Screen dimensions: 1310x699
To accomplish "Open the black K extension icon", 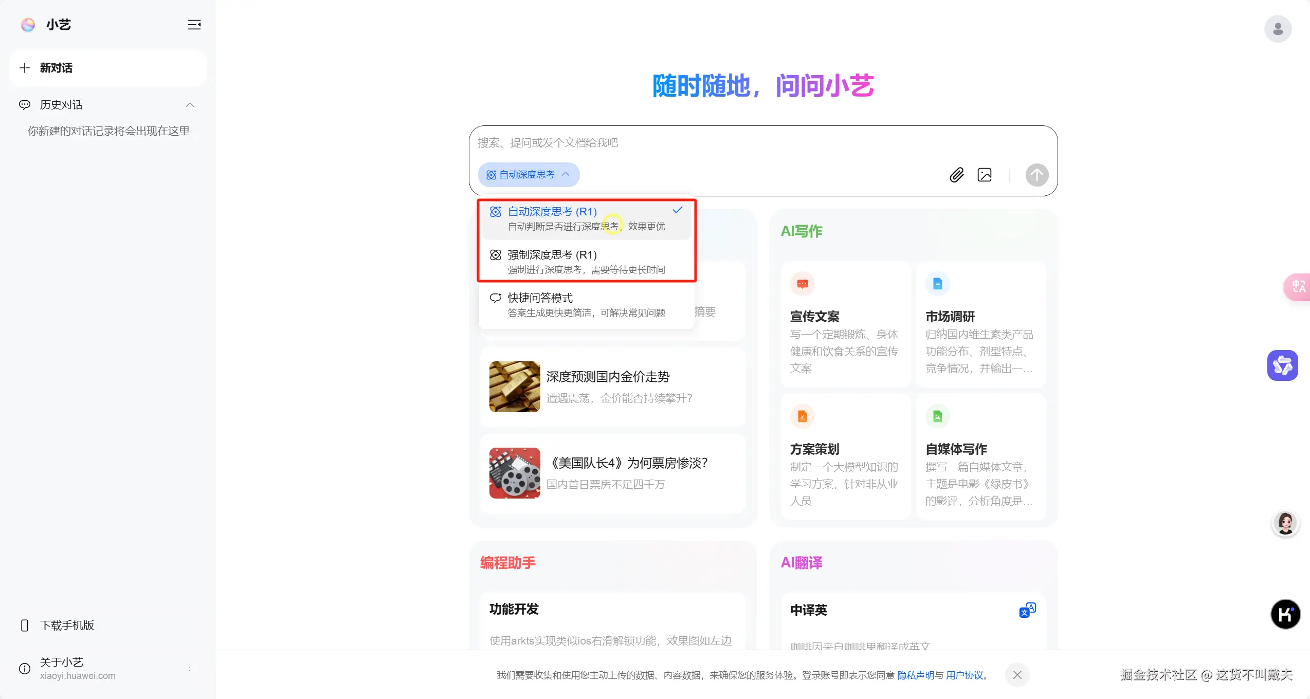I will coord(1285,614).
